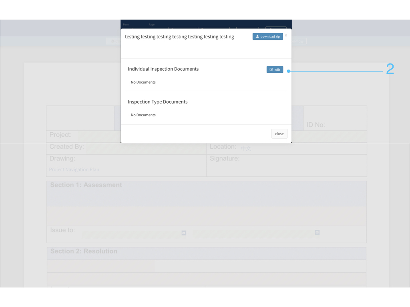Click the Location field in background form
The image size is (410, 307).
287,149
